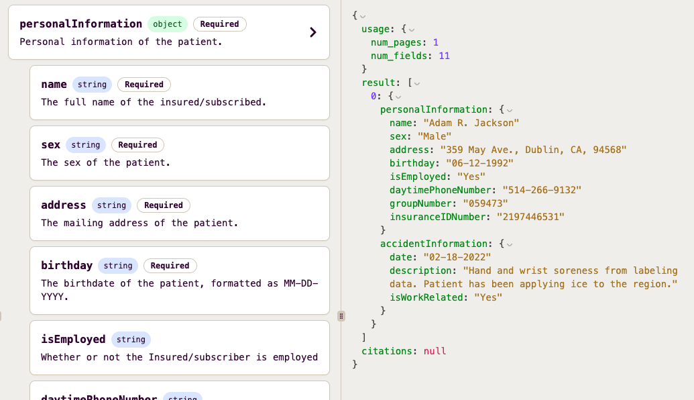The width and height of the screenshot is (694, 400).
Task: Click the citations null value
Action: click(435, 351)
